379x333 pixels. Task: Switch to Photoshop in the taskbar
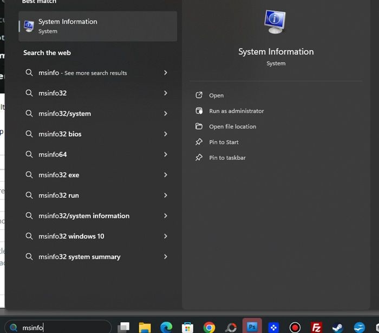click(x=252, y=327)
